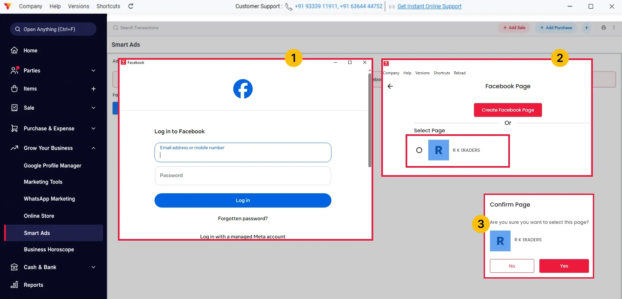Viewport: 622px width, 299px height.
Task: Open Google Profile Manager in sidebar
Action: (x=52, y=165)
